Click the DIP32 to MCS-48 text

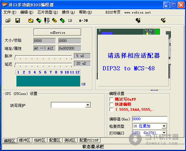coord(129,68)
